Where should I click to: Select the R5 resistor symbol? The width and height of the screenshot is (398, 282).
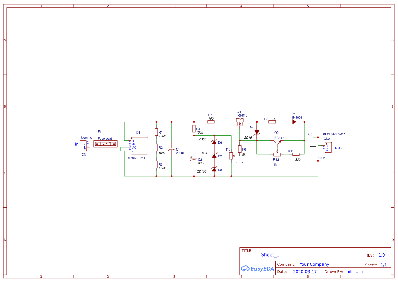click(x=211, y=122)
